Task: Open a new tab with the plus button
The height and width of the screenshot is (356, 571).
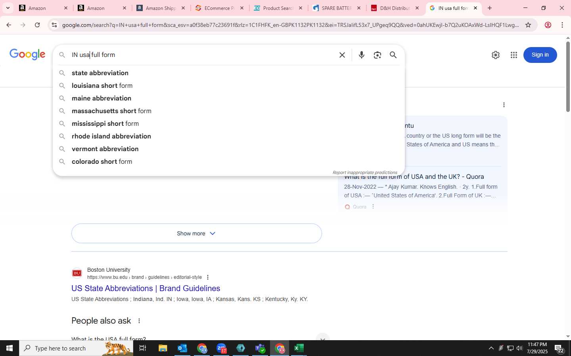Action: click(490, 8)
